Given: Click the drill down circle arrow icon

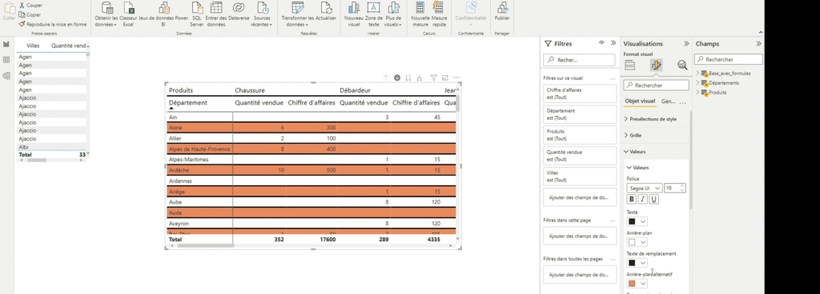Looking at the screenshot, I should [397, 77].
